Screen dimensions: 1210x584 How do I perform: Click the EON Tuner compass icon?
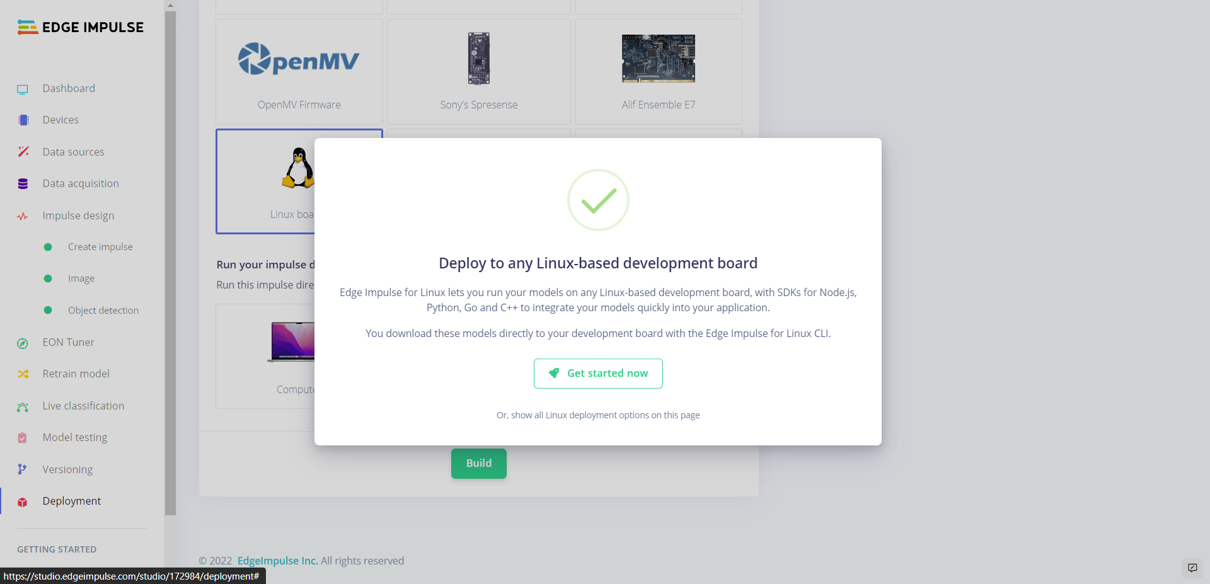(x=23, y=343)
